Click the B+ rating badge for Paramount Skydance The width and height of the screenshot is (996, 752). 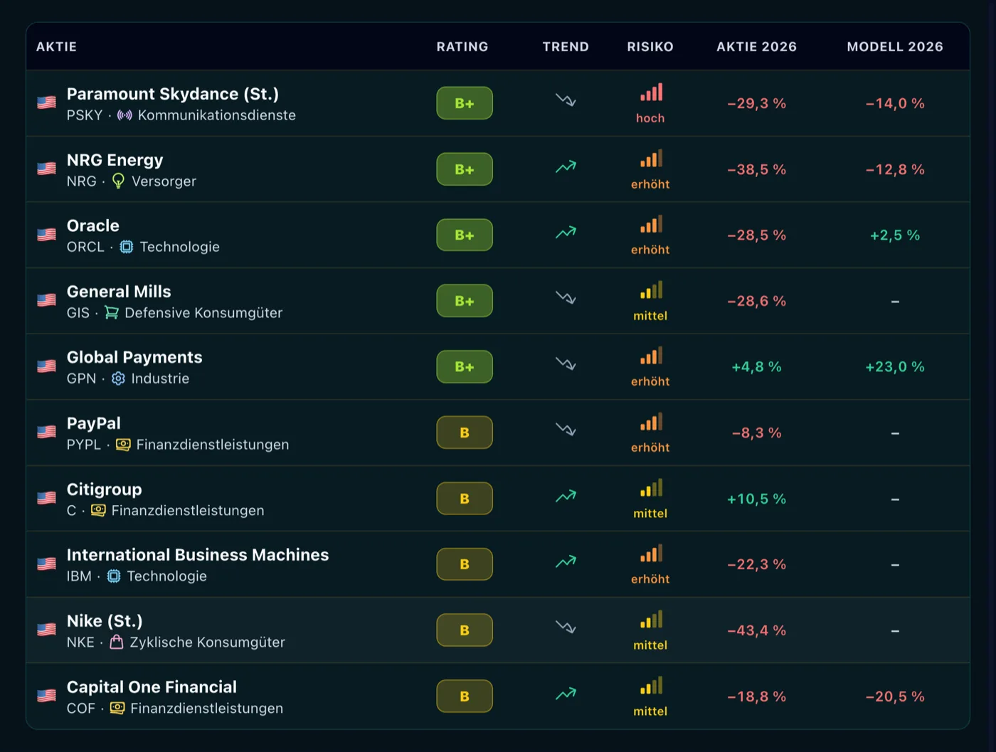(465, 103)
